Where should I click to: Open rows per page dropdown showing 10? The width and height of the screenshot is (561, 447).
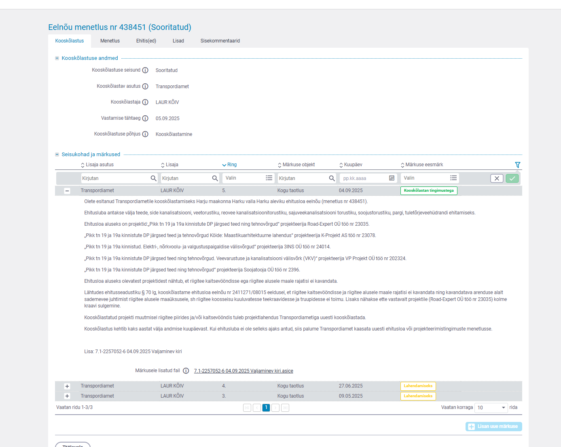491,408
